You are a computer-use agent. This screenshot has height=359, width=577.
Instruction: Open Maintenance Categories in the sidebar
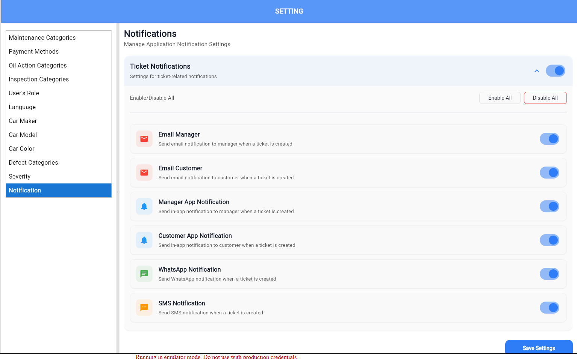pyautogui.click(x=42, y=38)
